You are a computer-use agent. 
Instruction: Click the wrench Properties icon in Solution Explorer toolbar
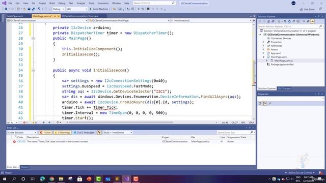pyautogui.click(x=308, y=21)
